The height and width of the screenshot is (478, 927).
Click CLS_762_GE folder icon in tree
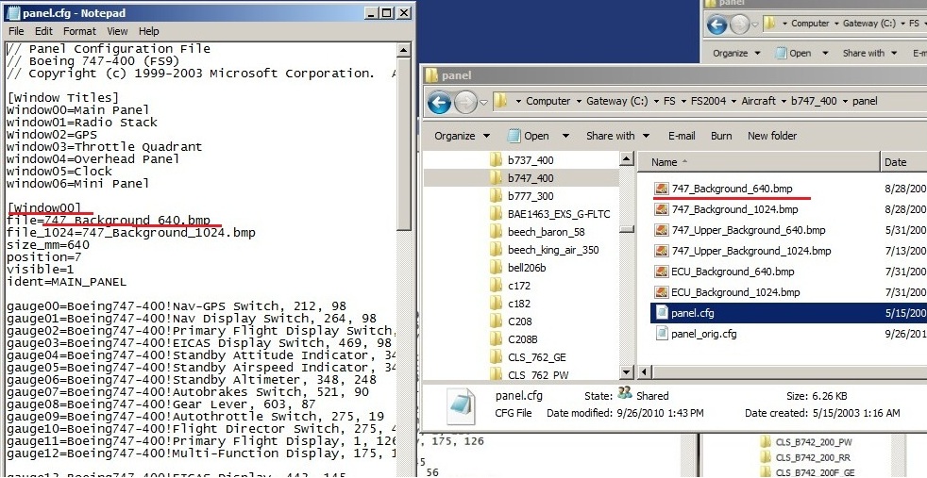click(496, 357)
